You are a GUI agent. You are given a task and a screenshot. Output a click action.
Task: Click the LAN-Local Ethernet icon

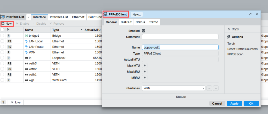(x=26, y=41)
